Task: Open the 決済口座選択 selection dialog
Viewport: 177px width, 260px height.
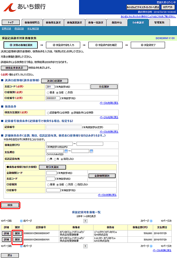Action: click(x=55, y=81)
